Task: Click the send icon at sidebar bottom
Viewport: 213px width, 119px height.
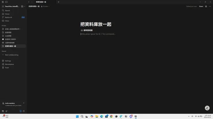Action: [x=6, y=111]
